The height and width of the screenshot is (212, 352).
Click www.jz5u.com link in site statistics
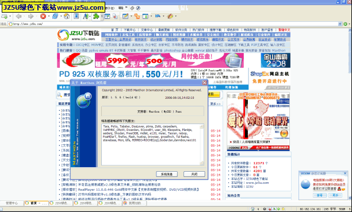257,183
